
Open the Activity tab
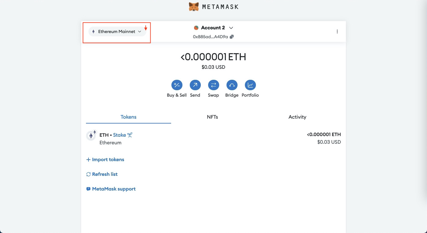[x=297, y=117]
